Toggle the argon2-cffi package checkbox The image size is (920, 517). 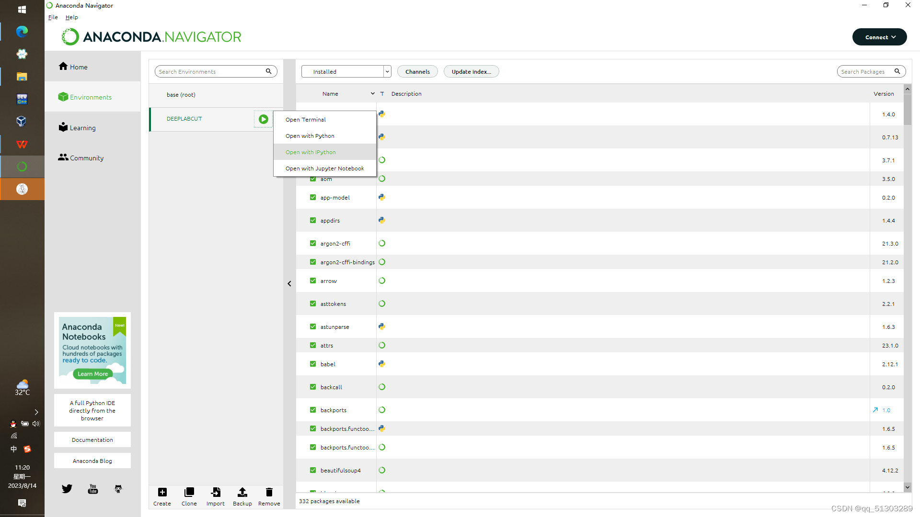click(x=313, y=243)
